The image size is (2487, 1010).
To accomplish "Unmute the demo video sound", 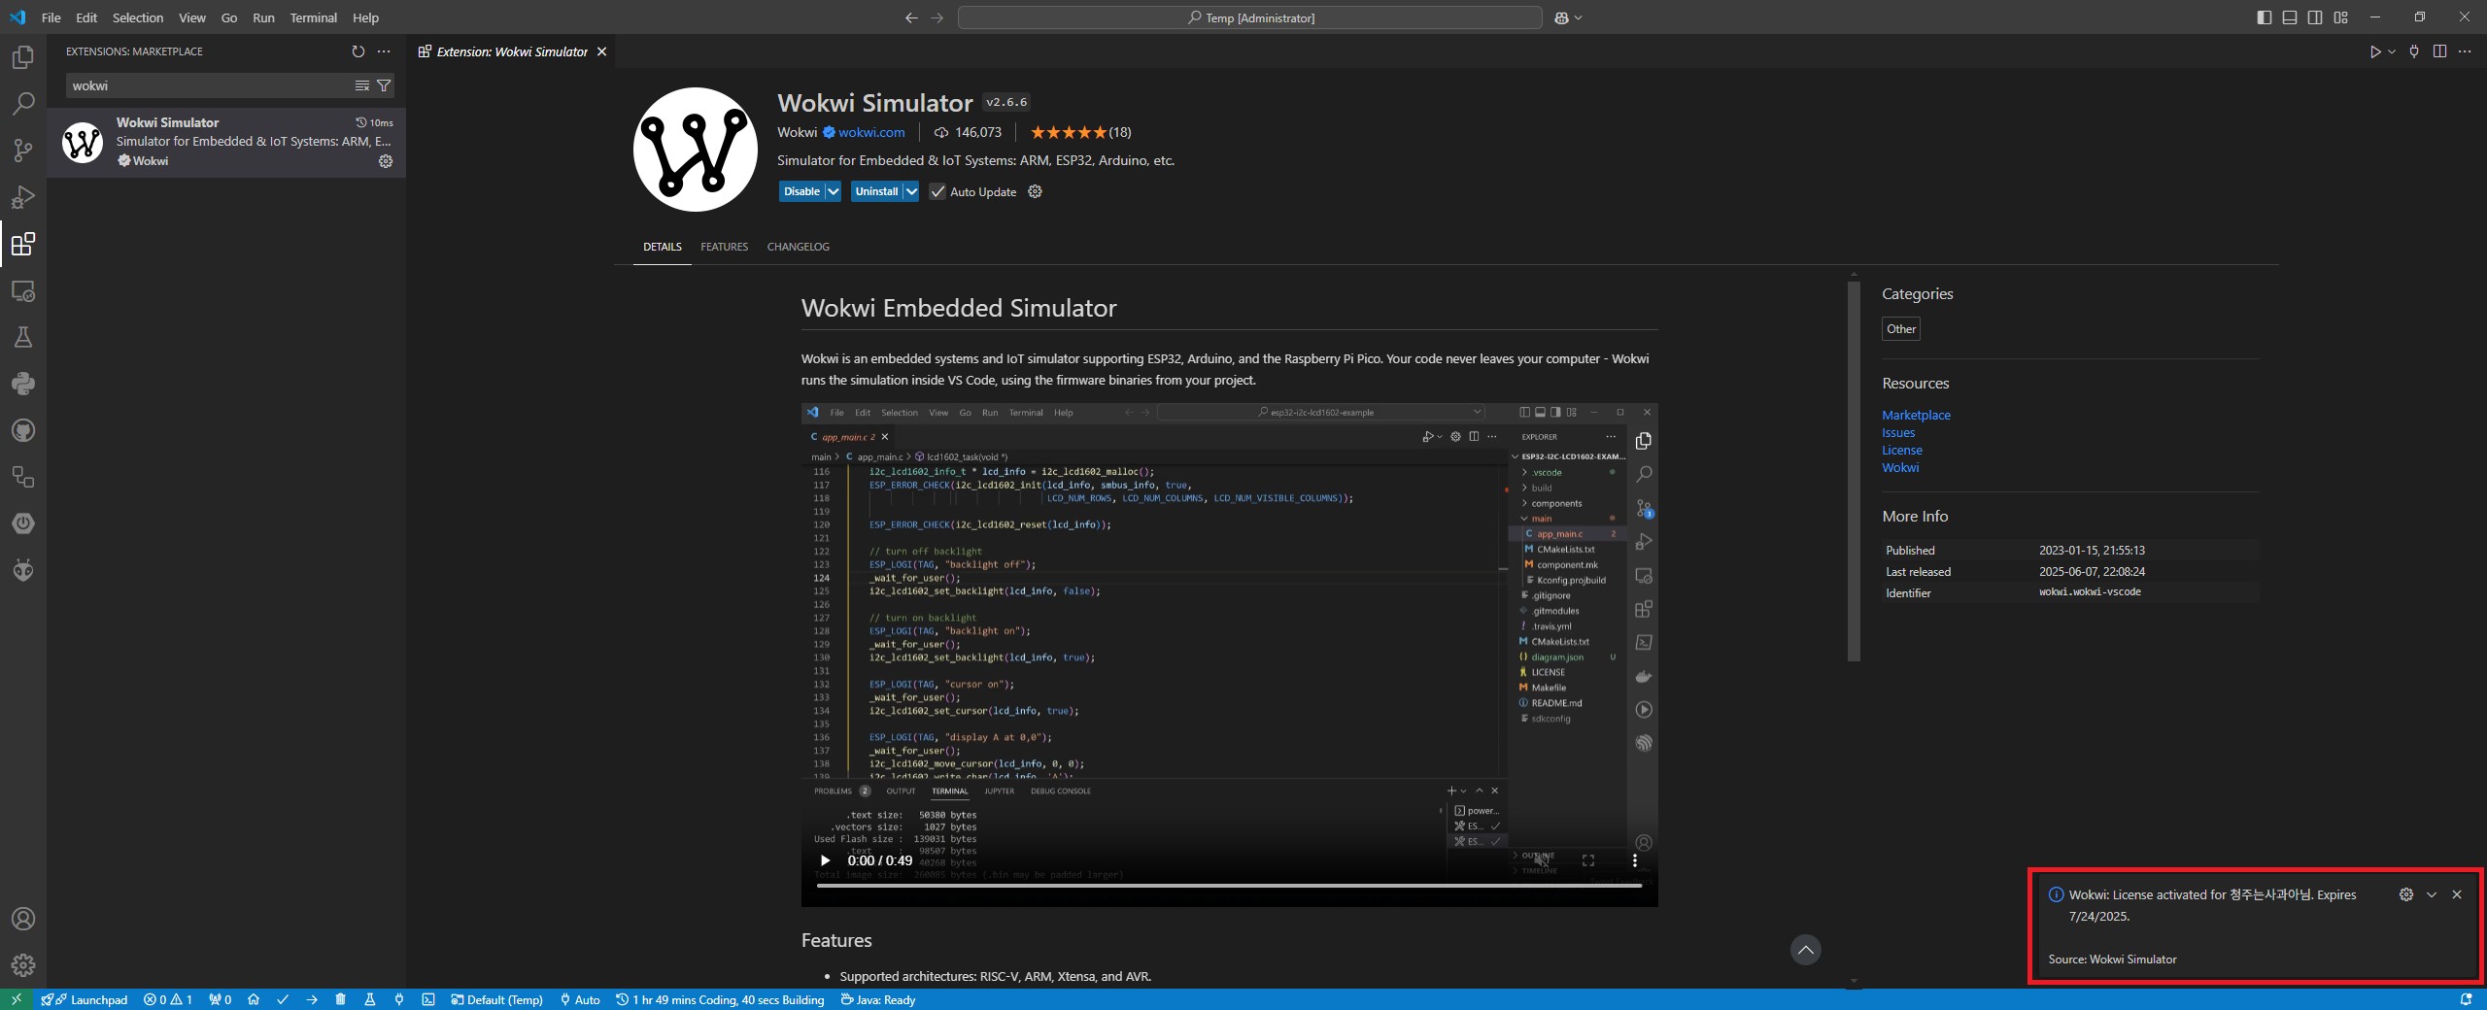I will pos(1542,860).
